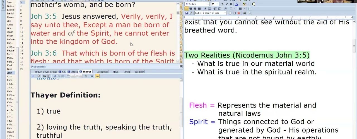The image size is (357, 139).
Task: Pin the Dictionaries panel
Action: (181, 67)
